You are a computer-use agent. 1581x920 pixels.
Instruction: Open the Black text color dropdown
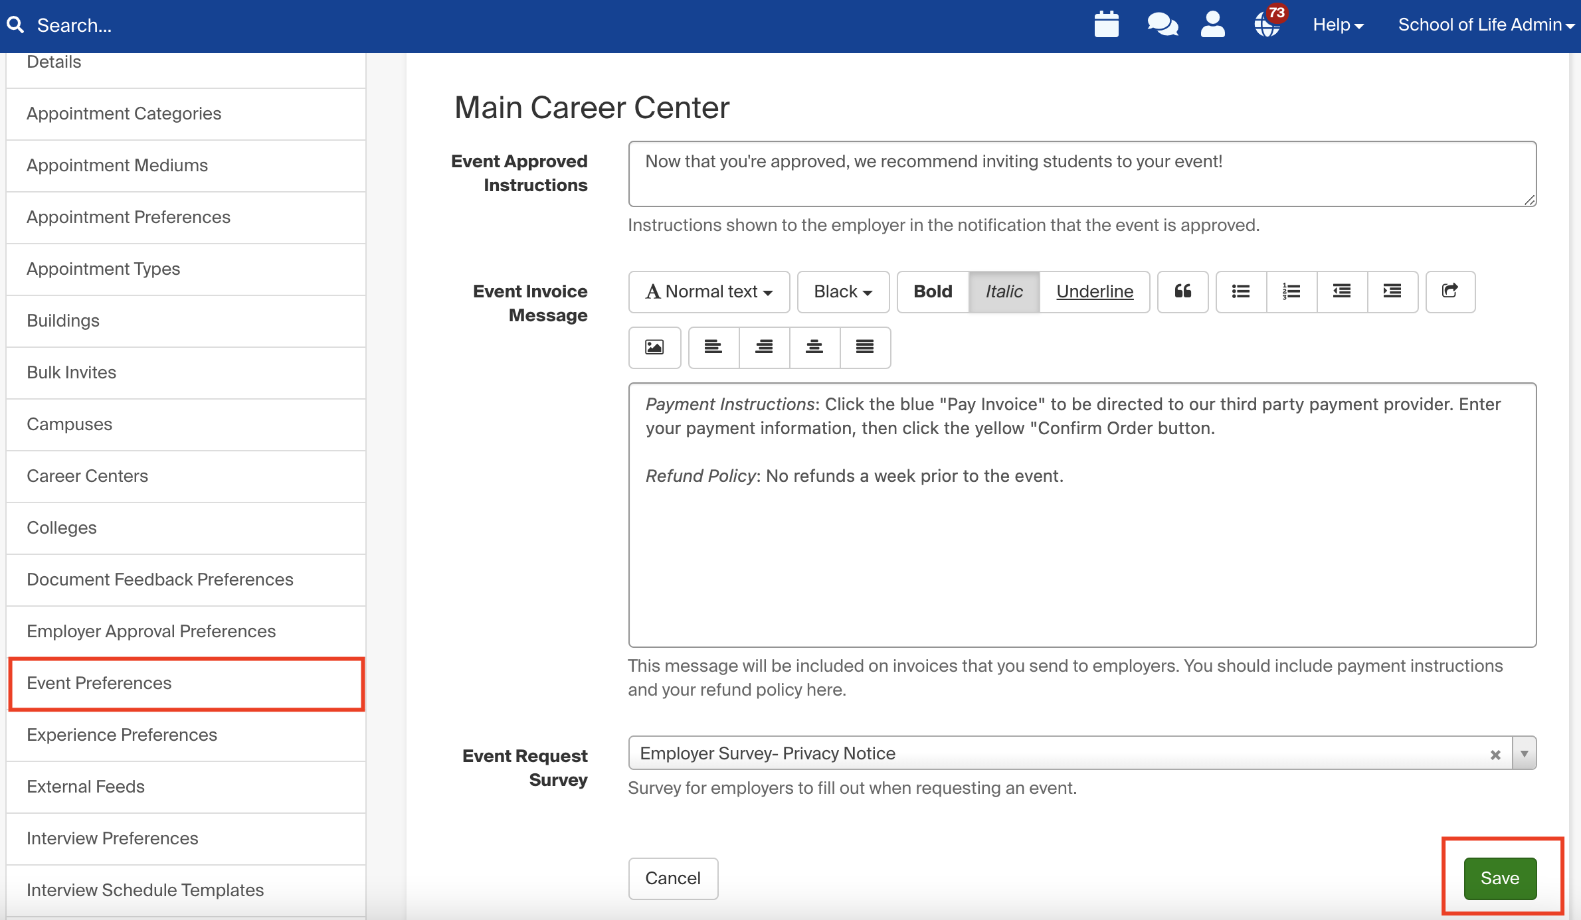pos(842,291)
